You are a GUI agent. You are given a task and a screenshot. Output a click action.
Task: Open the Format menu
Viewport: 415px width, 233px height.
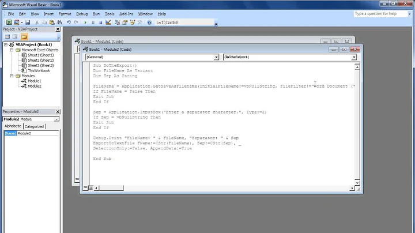pos(65,14)
